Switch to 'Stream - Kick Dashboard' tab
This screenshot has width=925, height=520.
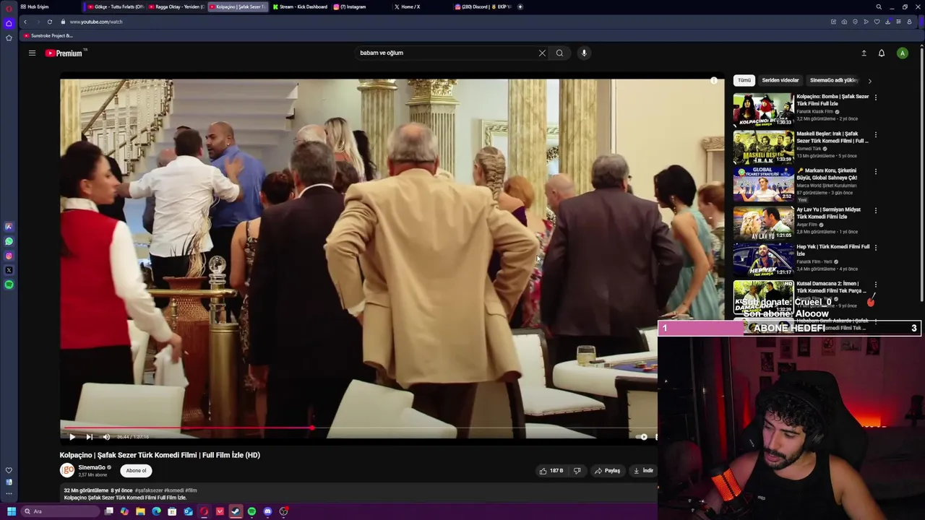pyautogui.click(x=300, y=6)
